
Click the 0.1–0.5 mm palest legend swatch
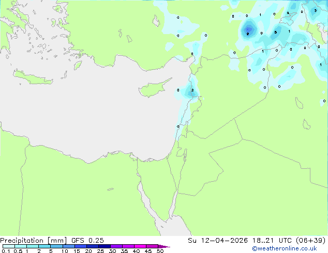[x=9, y=246]
